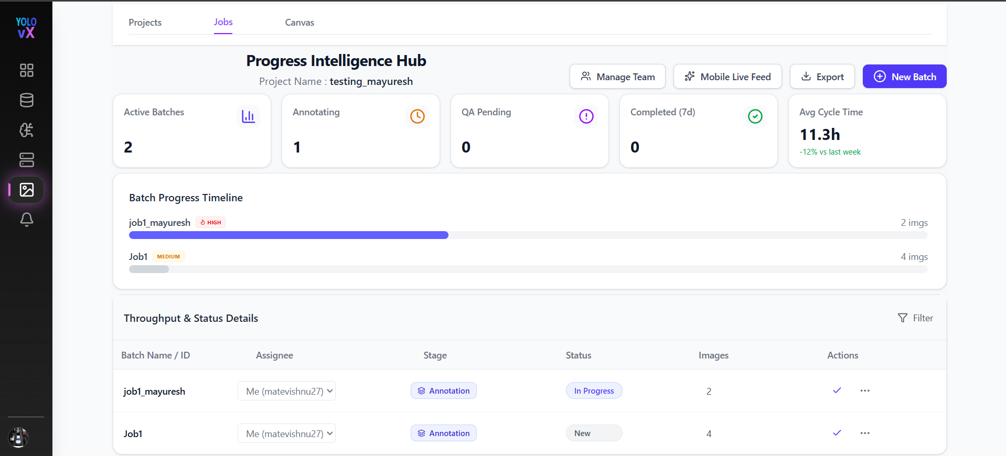Viewport: 1006px width, 456px height.
Task: Click job1_mayuresh label in timeline
Action: [x=159, y=223]
